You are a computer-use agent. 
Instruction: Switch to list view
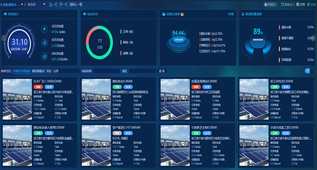(x=312, y=71)
